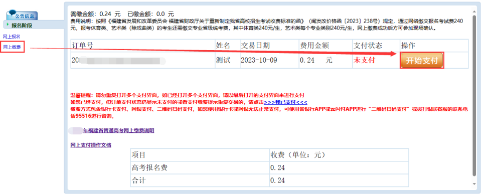Click the scrollbar up arrow
483x194 pixels.
pyautogui.click(x=474, y=11)
